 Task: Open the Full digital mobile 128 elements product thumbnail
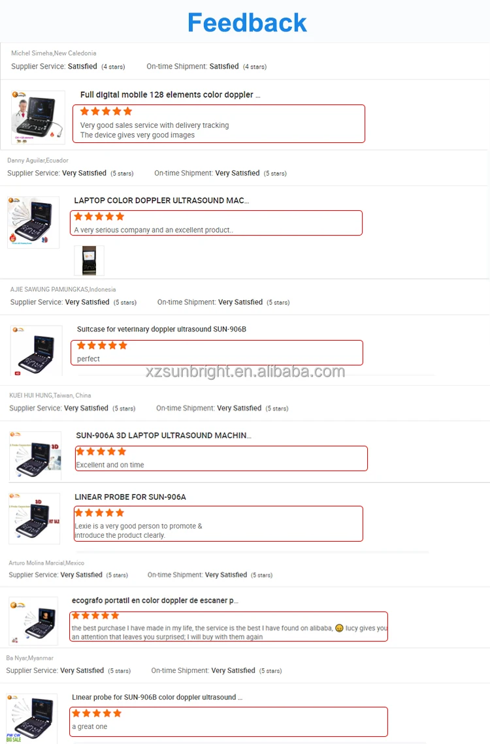38,117
